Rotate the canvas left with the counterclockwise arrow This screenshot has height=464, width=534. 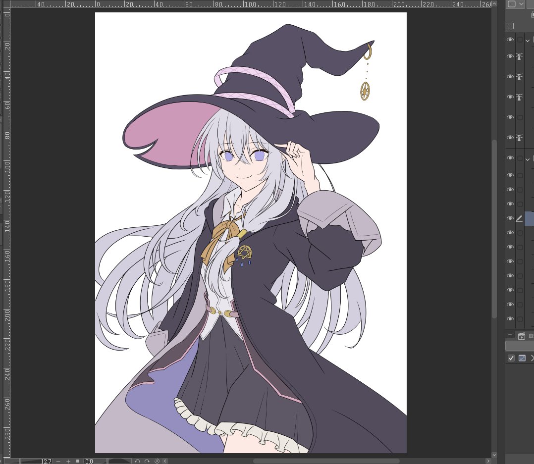(x=137, y=462)
